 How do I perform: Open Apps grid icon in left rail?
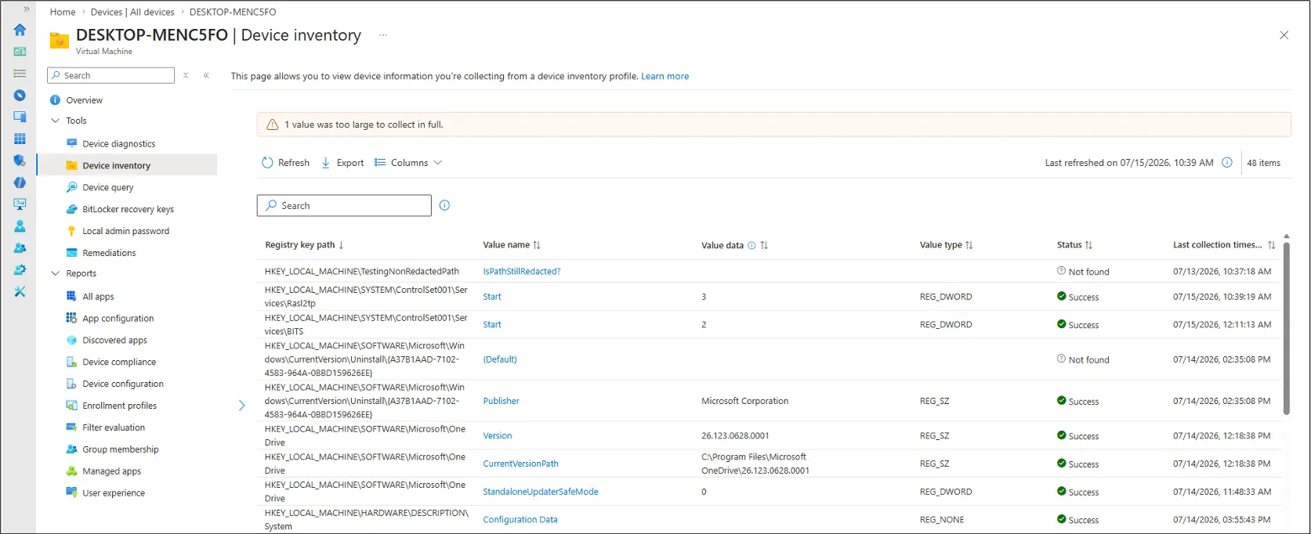(20, 139)
